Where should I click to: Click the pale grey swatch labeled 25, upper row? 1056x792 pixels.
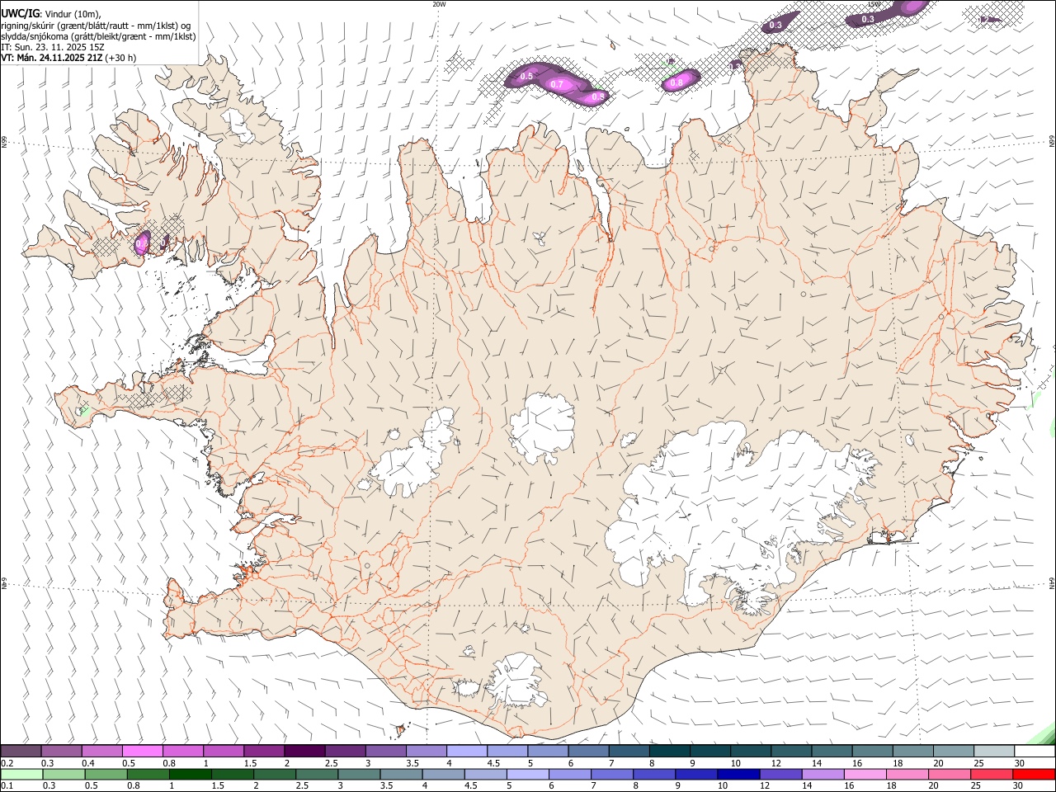(994, 752)
